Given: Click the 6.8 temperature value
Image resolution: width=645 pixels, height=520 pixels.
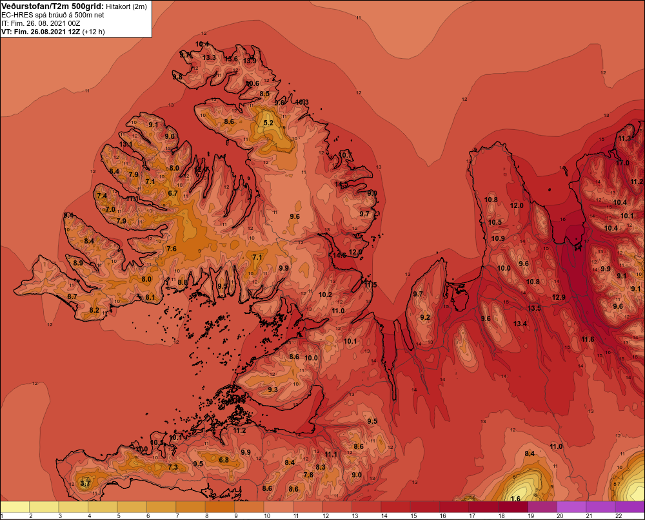Looking at the screenshot, I should point(224,460).
